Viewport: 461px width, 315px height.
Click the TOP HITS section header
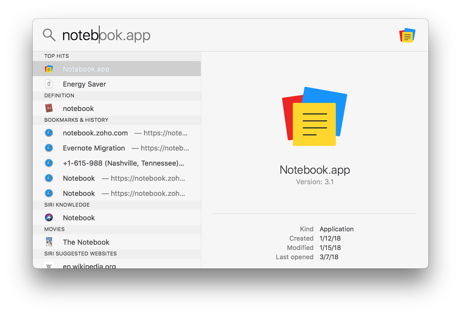56,56
